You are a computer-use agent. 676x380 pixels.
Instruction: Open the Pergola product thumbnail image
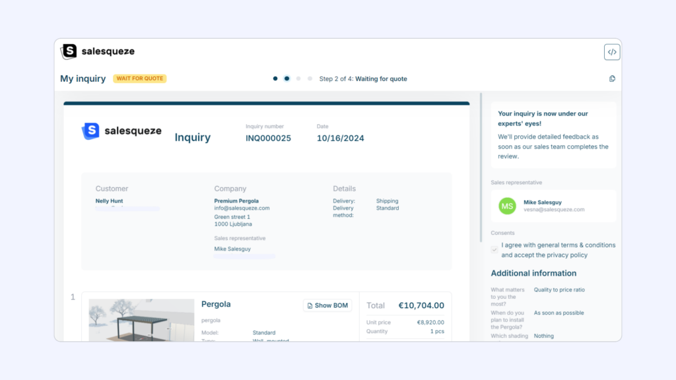(141, 320)
